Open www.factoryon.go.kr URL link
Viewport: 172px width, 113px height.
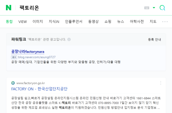(31, 83)
